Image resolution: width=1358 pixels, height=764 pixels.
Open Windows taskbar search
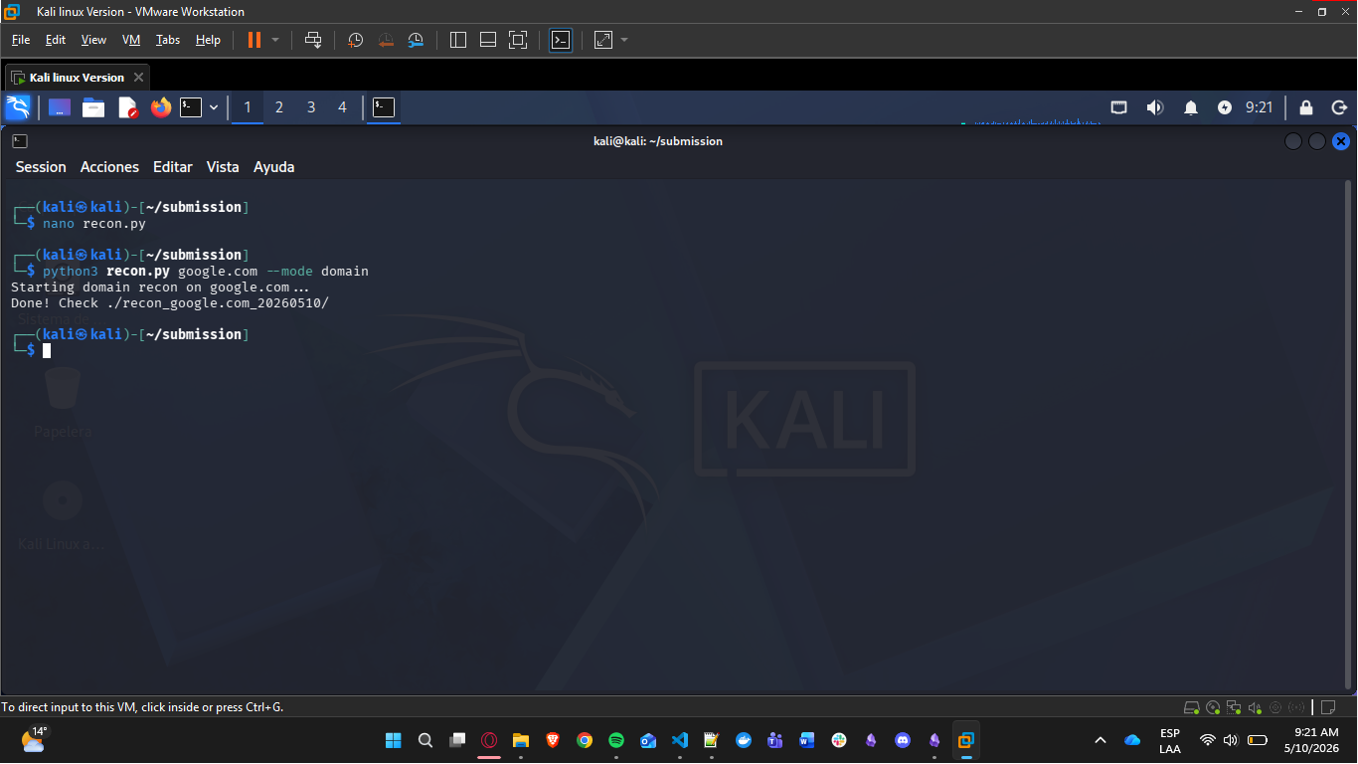click(x=425, y=740)
